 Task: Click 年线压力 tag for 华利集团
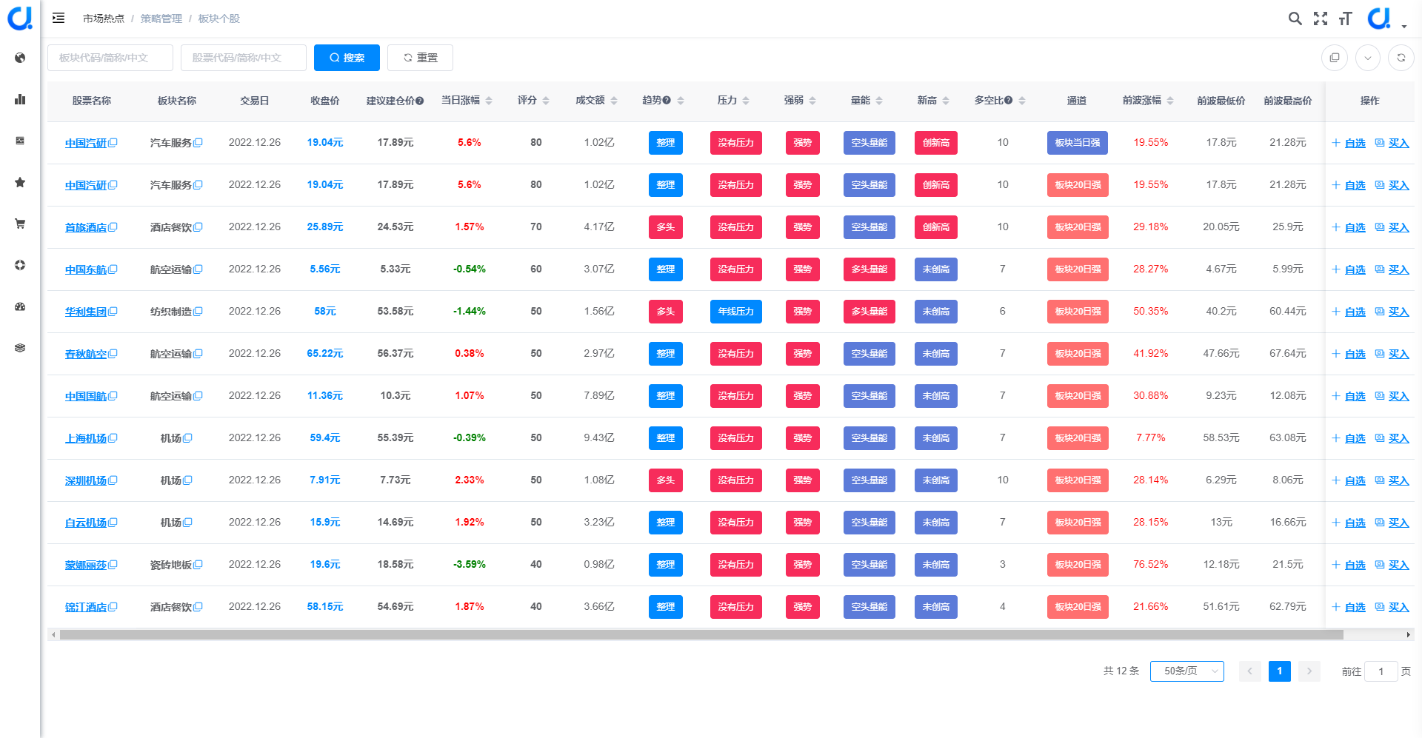(x=735, y=312)
